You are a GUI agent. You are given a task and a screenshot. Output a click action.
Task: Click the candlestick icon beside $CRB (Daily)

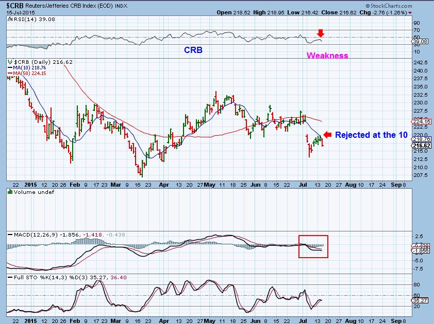point(10,62)
